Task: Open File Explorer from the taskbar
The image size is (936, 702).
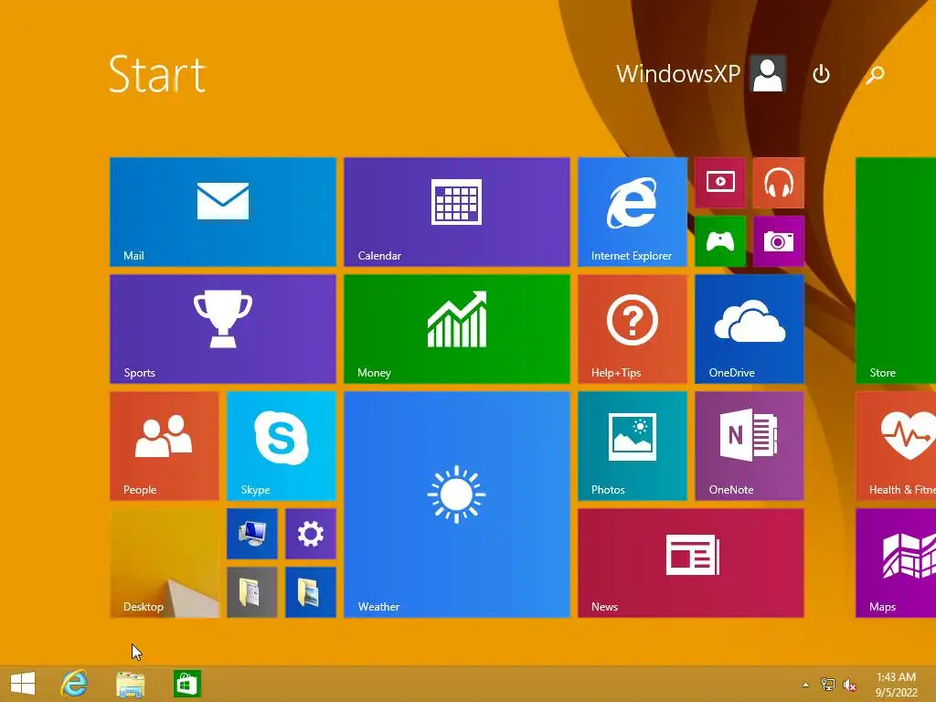Action: [130, 684]
